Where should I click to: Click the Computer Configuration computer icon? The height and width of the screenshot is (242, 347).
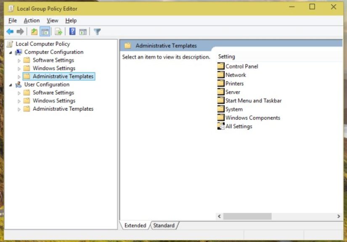tap(19, 52)
